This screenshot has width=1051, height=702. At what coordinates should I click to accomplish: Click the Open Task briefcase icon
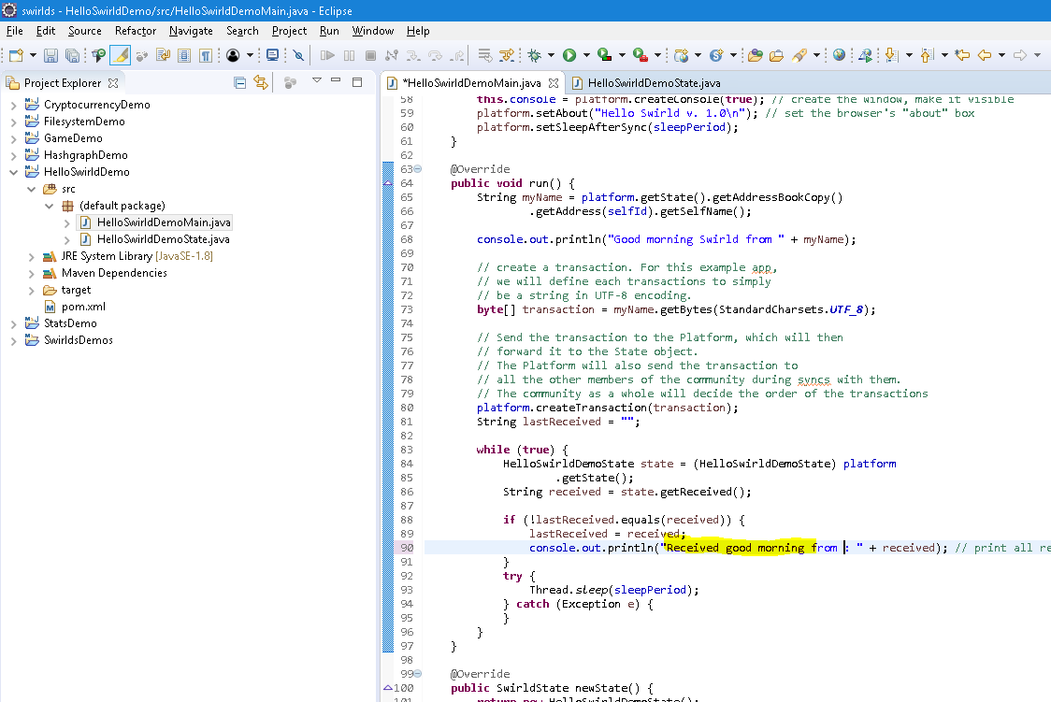[777, 55]
